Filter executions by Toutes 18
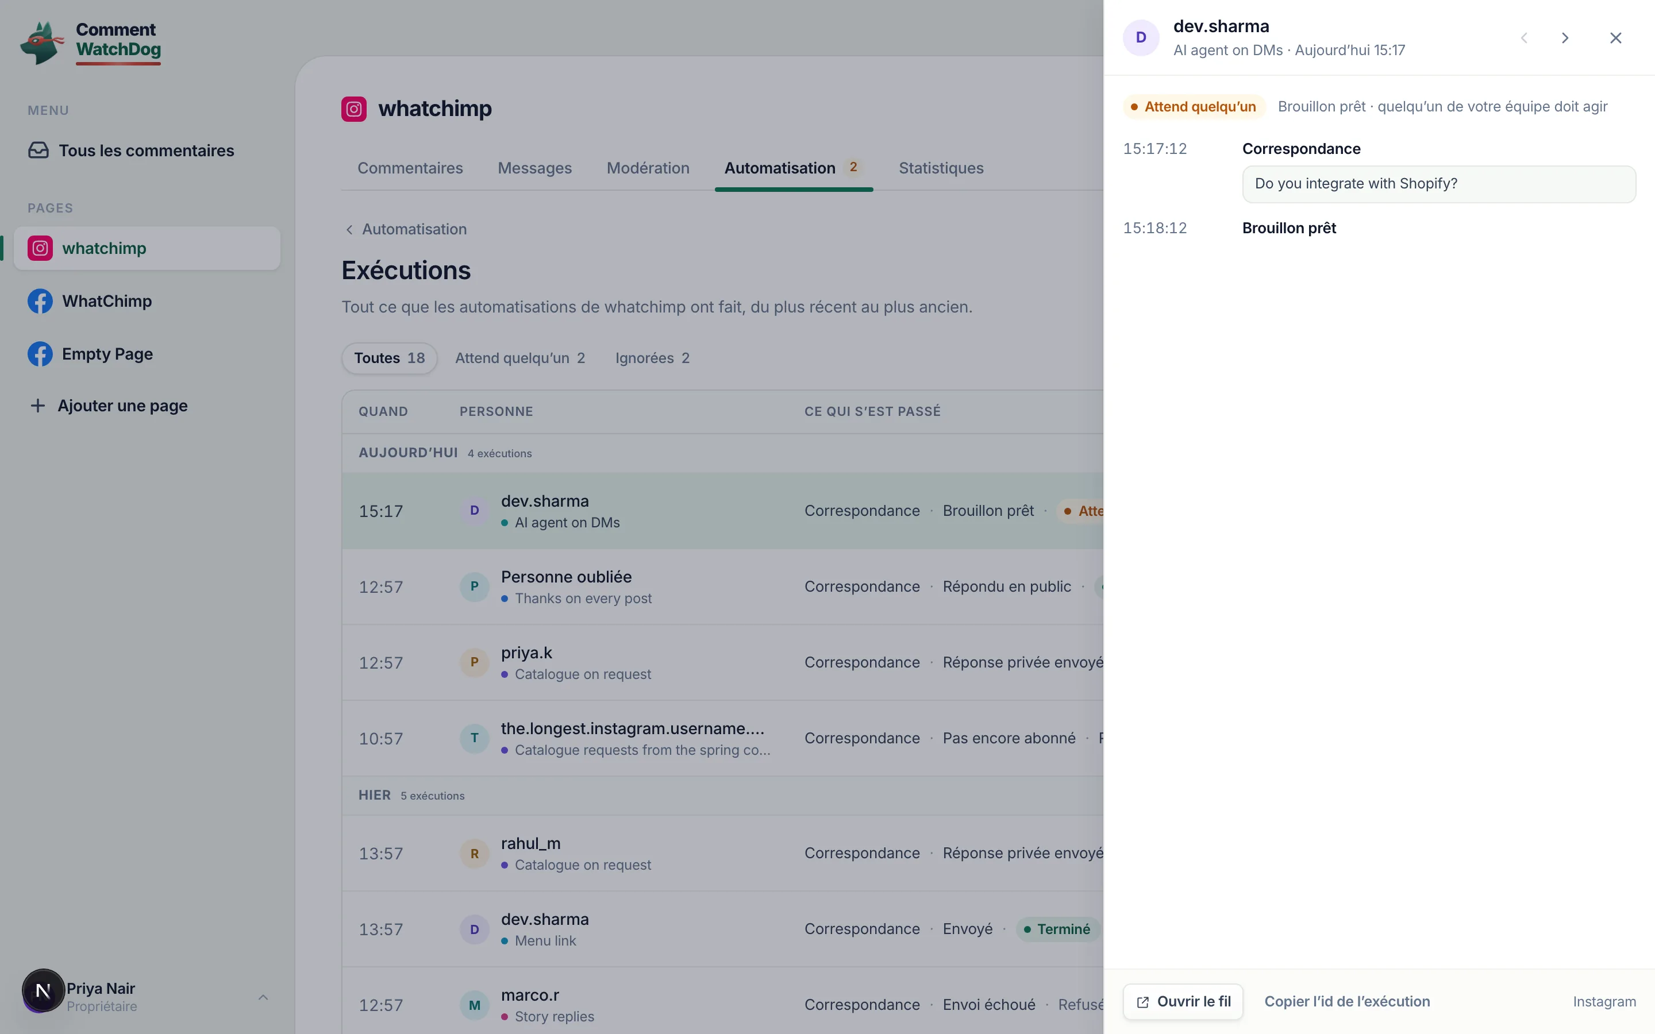1655x1034 pixels. pyautogui.click(x=389, y=358)
